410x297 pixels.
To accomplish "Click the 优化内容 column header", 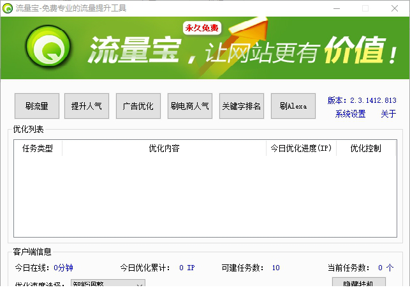I will pyautogui.click(x=165, y=148).
